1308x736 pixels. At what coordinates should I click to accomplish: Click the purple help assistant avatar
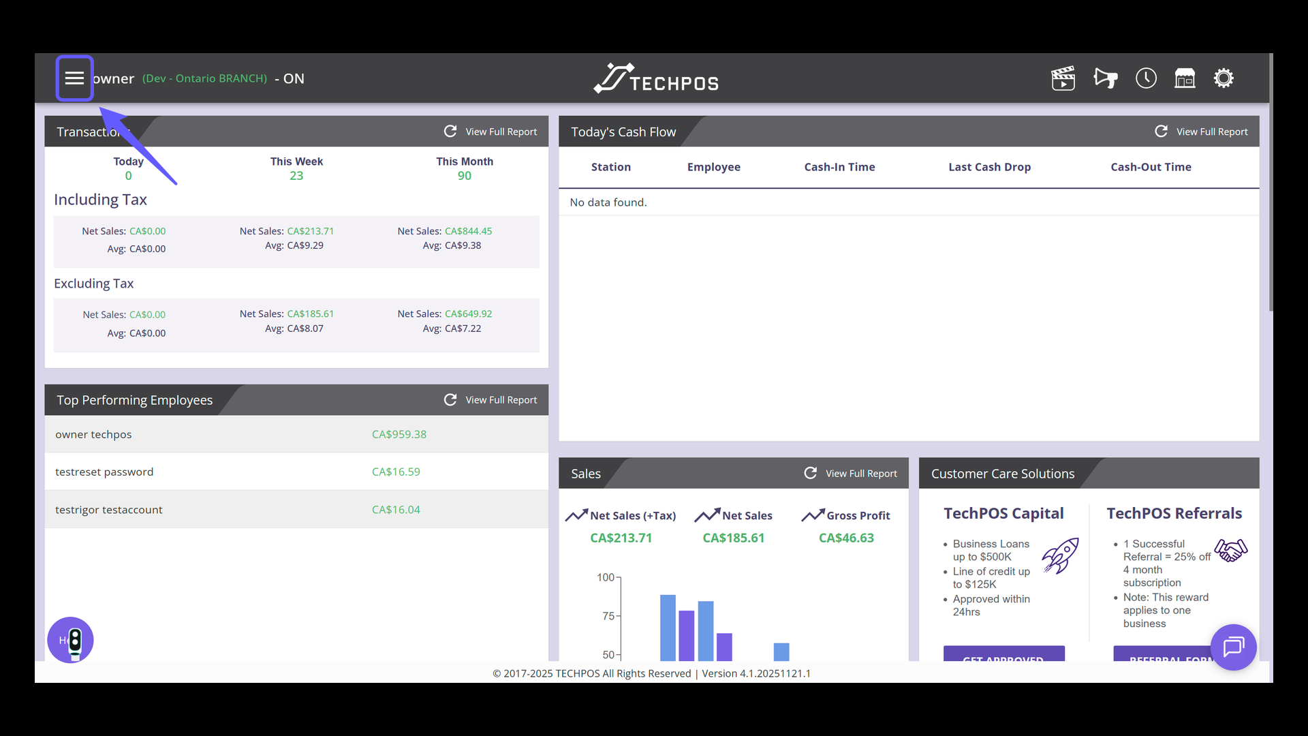70,640
